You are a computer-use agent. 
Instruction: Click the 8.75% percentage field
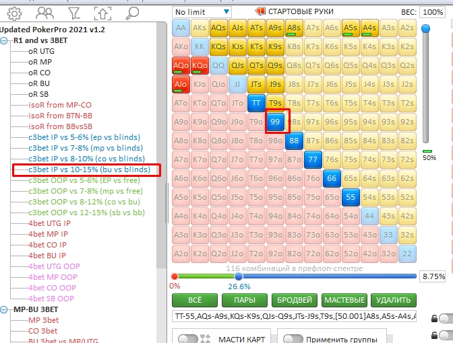(x=433, y=276)
